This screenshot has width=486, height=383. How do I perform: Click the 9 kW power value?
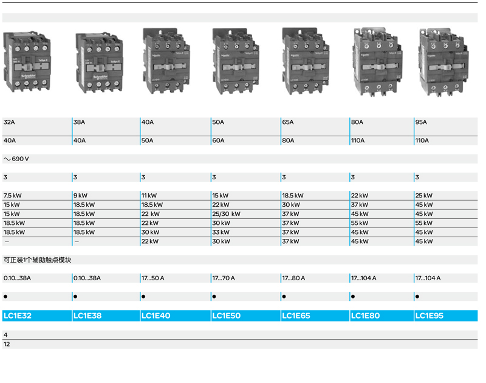(80, 195)
